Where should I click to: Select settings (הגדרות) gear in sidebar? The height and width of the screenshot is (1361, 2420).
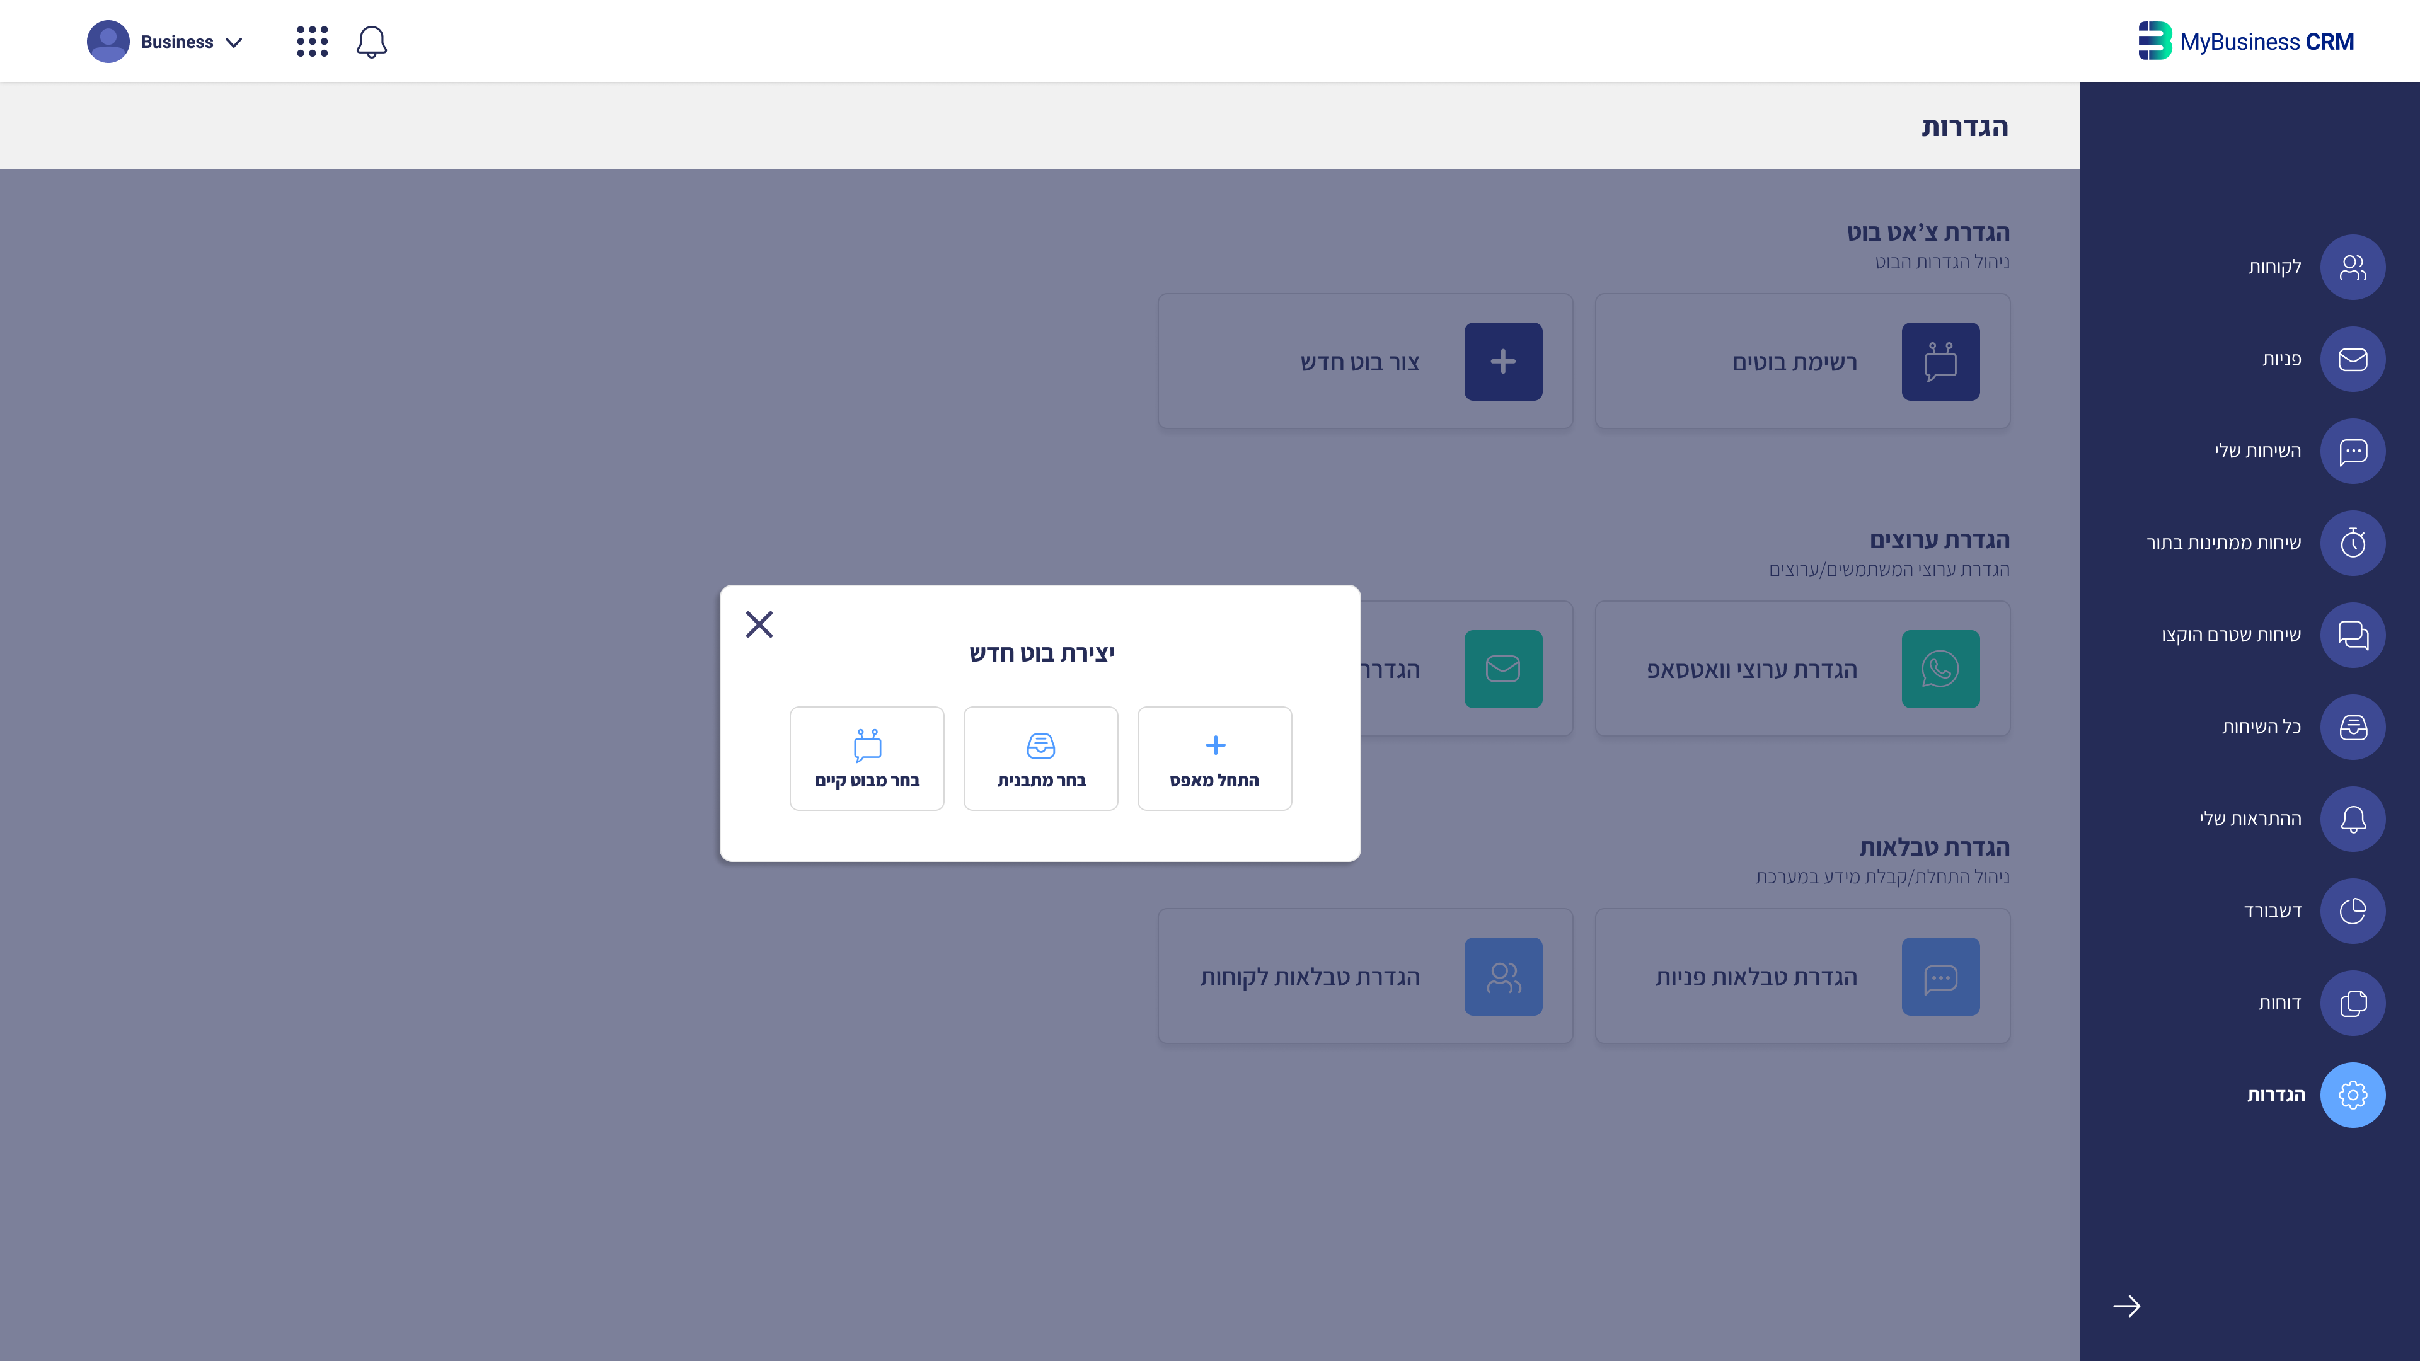[x=2353, y=1095]
